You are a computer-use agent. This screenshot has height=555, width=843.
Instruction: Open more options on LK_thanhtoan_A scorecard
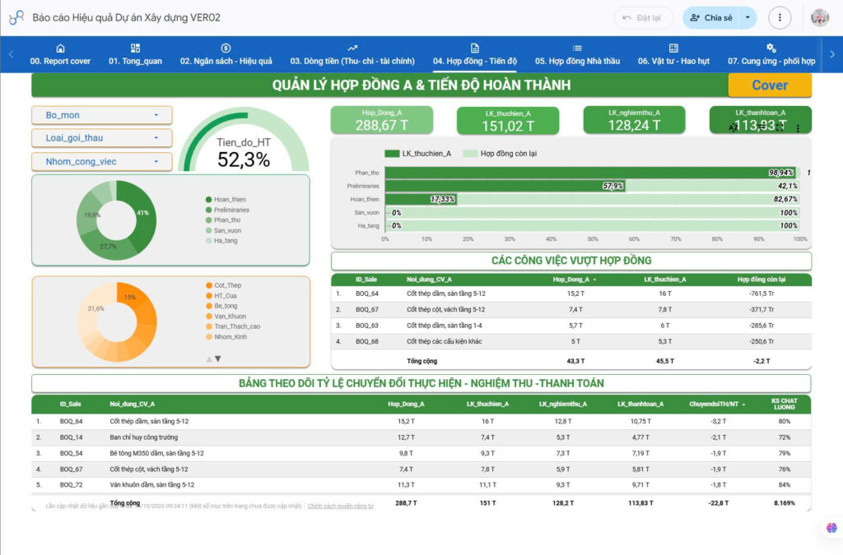click(798, 128)
